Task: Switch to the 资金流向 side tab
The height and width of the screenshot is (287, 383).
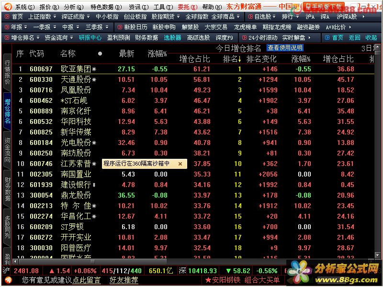Action: tap(8, 150)
